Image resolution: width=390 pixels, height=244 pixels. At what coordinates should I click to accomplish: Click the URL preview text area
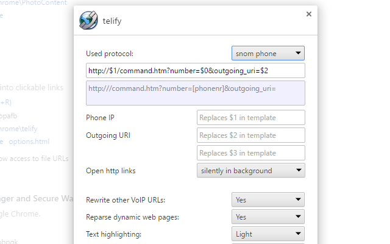tap(196, 93)
